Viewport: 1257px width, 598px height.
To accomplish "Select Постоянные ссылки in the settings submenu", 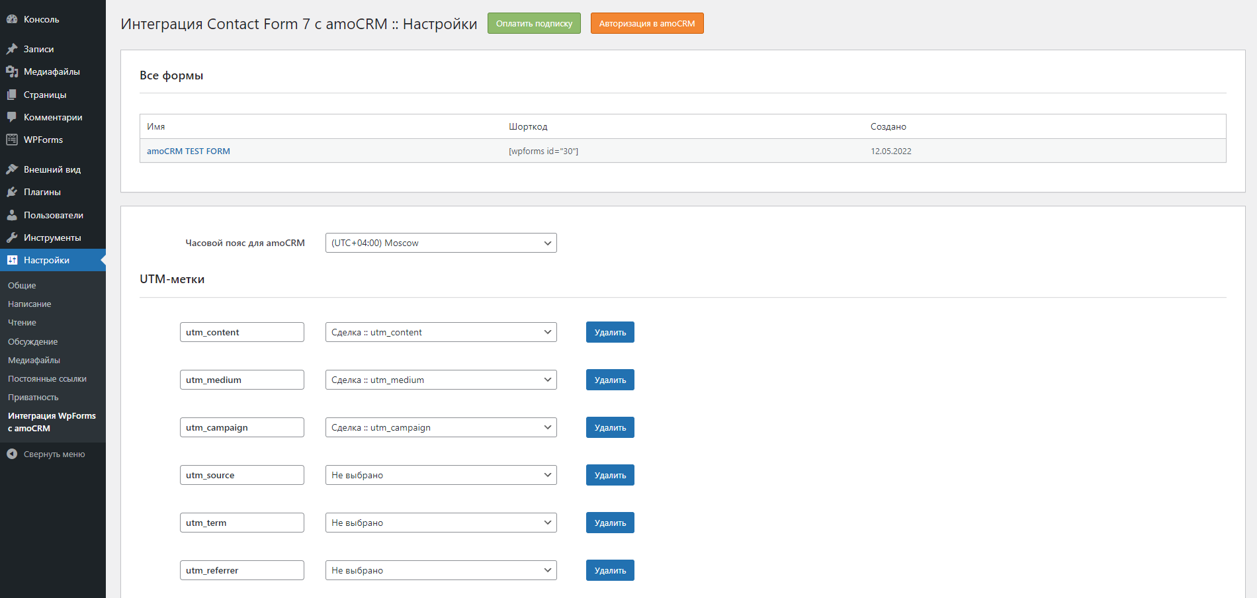I will tap(47, 379).
